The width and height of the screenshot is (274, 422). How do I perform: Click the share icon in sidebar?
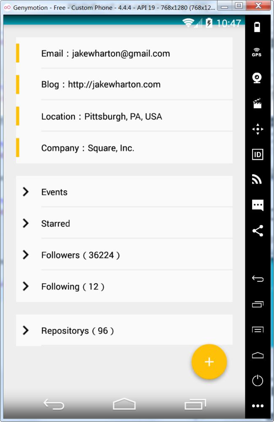(258, 231)
